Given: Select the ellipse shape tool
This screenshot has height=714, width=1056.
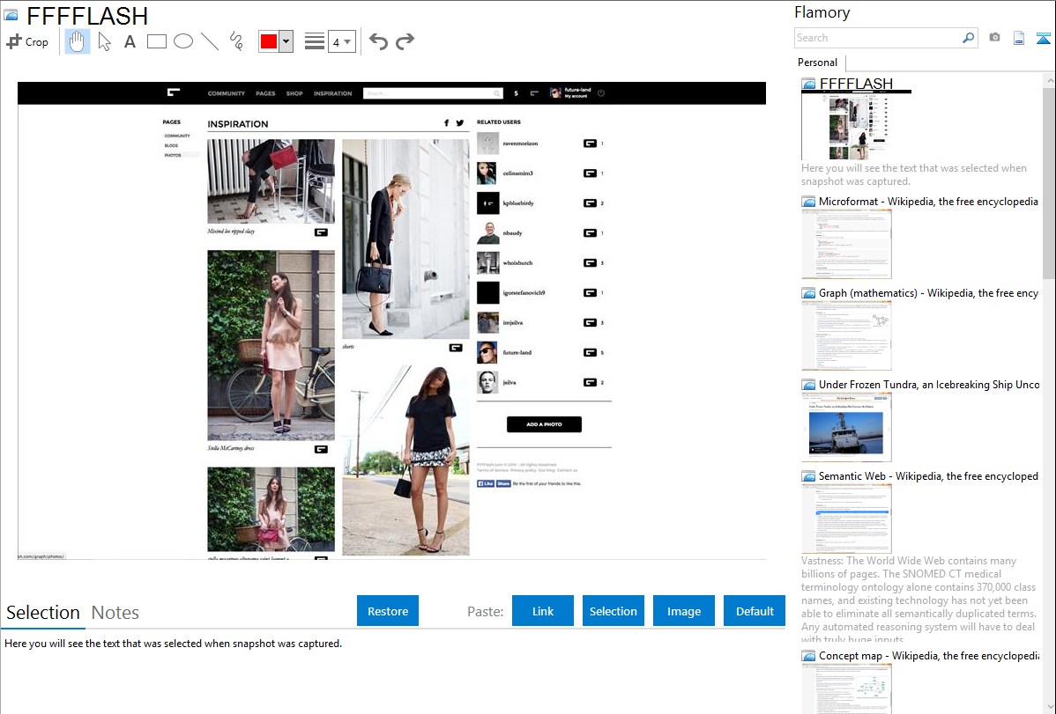Looking at the screenshot, I should pos(183,41).
